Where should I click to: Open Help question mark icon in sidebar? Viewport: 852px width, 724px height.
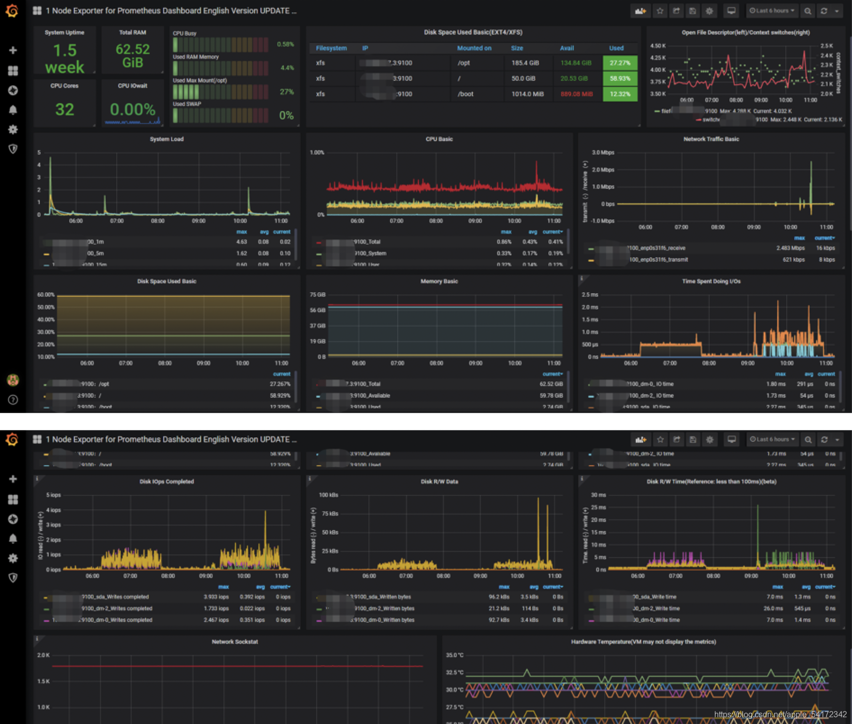click(13, 399)
